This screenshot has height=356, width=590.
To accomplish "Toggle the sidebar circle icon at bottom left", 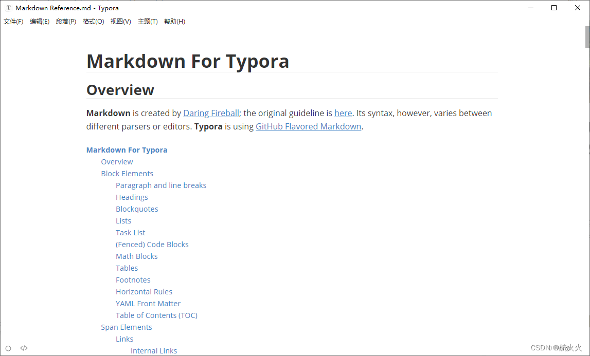I will (x=8, y=348).
